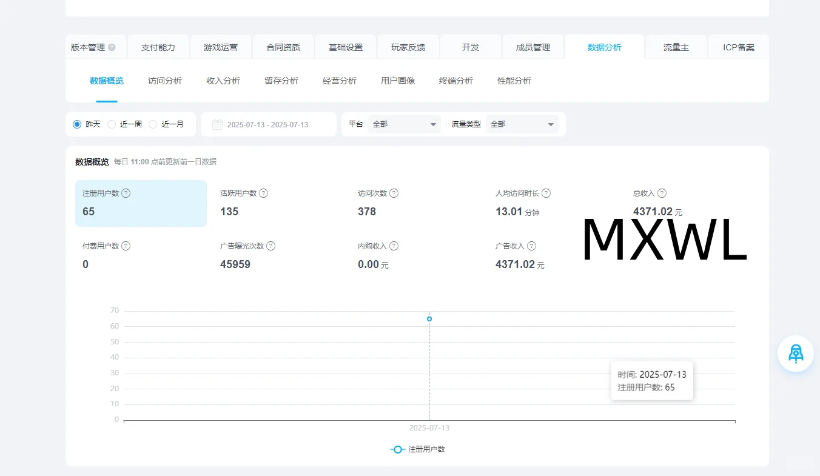Select the 广告收入 metric showing 4371.02
This screenshot has width=820, height=476.
pyautogui.click(x=554, y=256)
